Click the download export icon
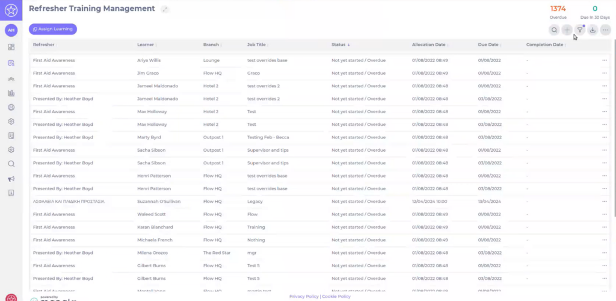The image size is (616, 301). 593,30
